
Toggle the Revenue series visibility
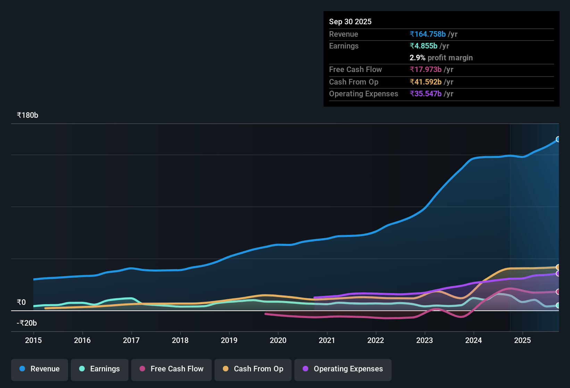[39, 369]
